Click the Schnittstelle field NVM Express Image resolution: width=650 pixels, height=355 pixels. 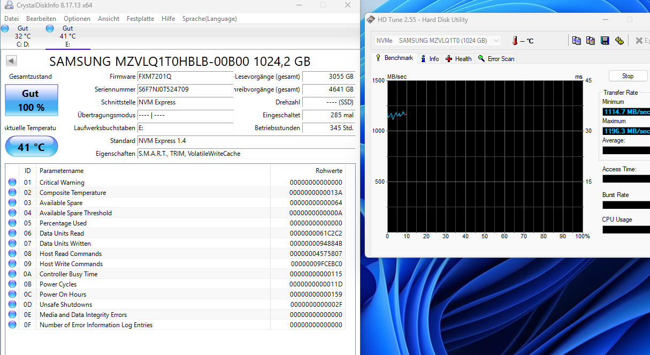point(185,102)
